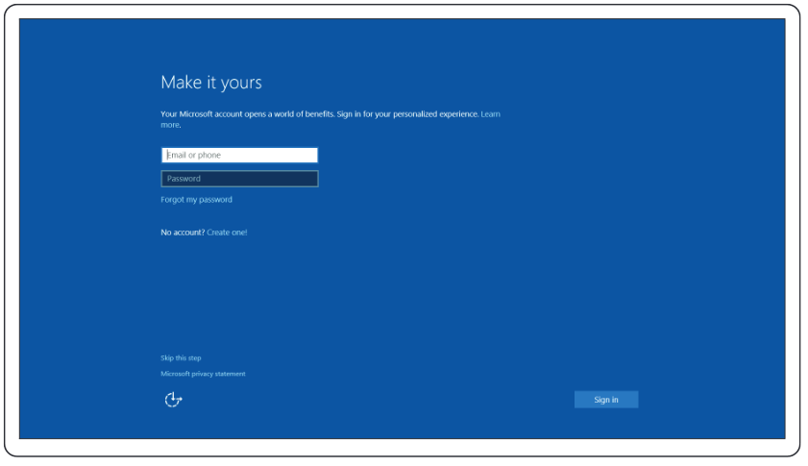Focus the Email or phone field
The image size is (808, 466).
239,155
